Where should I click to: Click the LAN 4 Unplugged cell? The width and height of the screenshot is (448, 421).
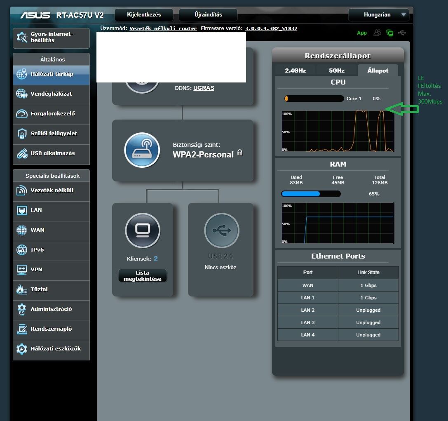[x=368, y=335]
